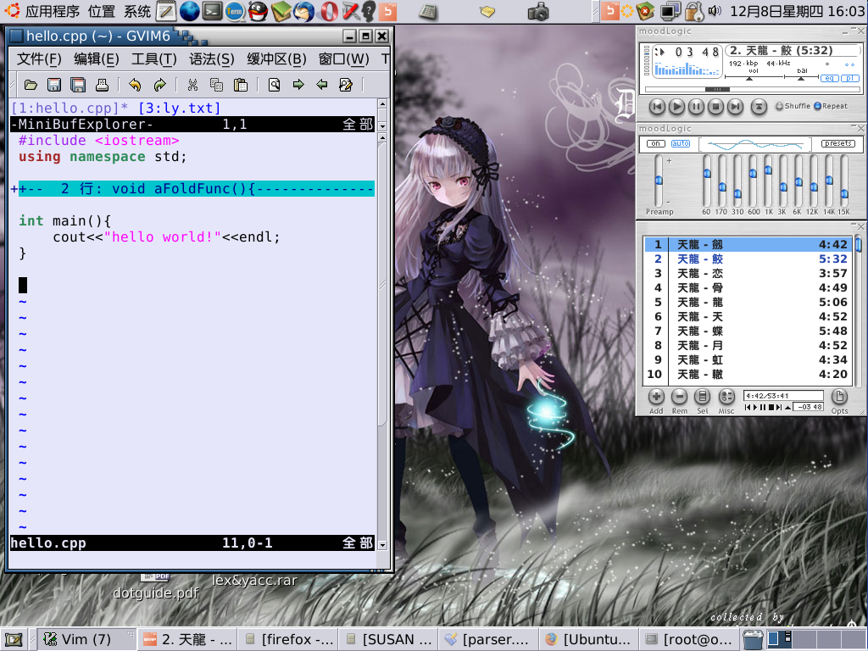Launch Opera browser from top panel
The width and height of the screenshot is (868, 651).
click(329, 10)
